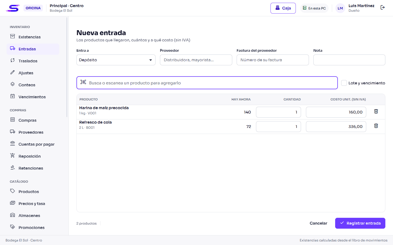Screen dimensions: 393x245
Task: Click the Factura del proveedor field
Action: 273,60
